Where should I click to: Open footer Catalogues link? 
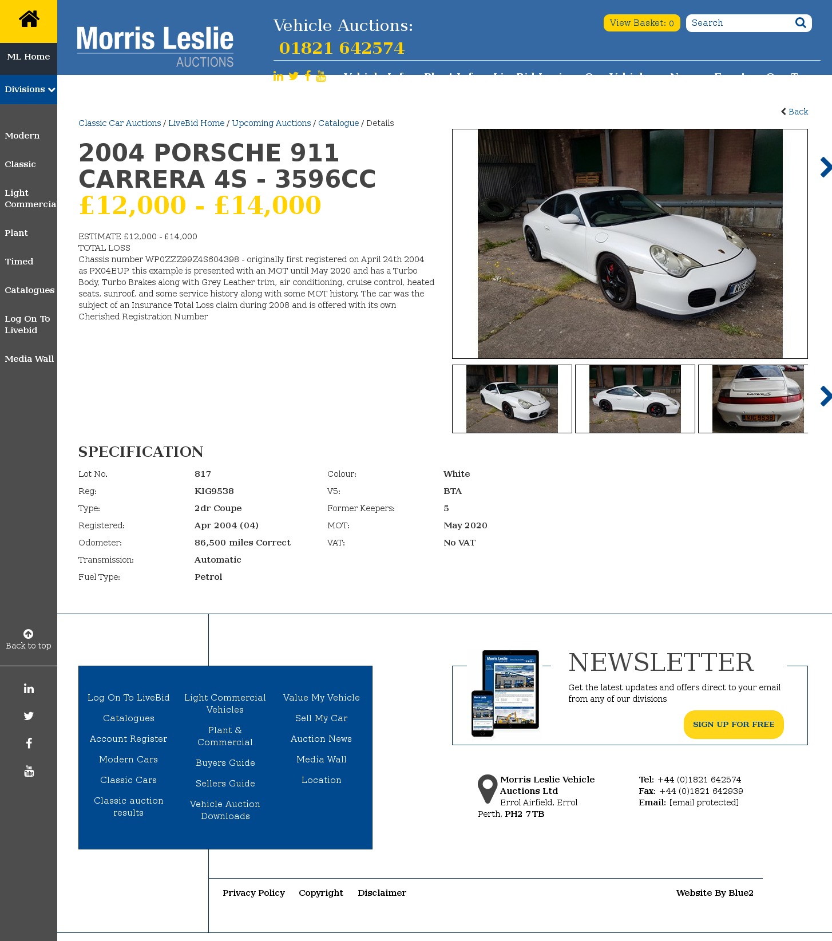[x=129, y=718]
